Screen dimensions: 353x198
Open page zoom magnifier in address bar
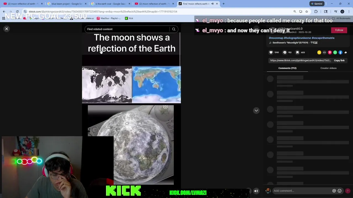click(295, 12)
